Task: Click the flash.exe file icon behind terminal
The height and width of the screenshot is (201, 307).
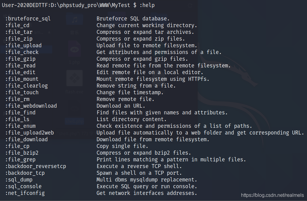Action: (x=75, y=78)
